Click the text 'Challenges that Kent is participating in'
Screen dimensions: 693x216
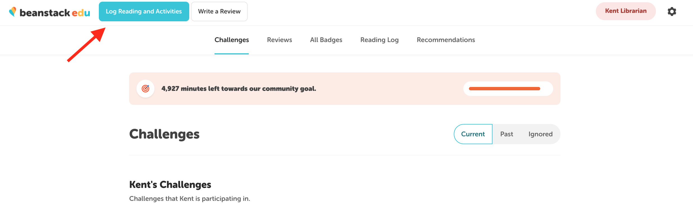(x=190, y=199)
